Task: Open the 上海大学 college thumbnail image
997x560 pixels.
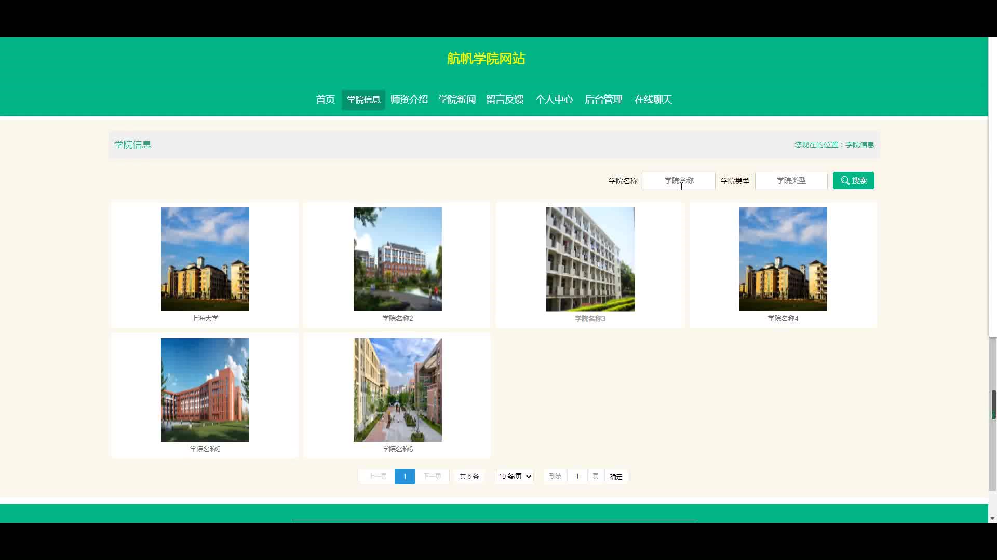Action: click(205, 259)
